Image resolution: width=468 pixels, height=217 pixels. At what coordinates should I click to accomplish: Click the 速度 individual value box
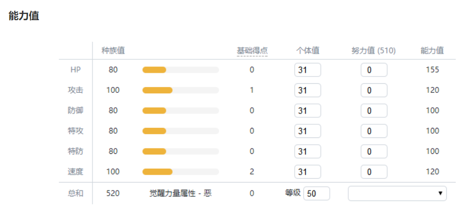[x=307, y=172]
